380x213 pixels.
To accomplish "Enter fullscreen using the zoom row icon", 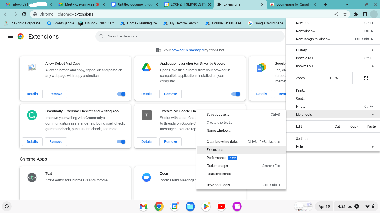I will pyautogui.click(x=366, y=78).
